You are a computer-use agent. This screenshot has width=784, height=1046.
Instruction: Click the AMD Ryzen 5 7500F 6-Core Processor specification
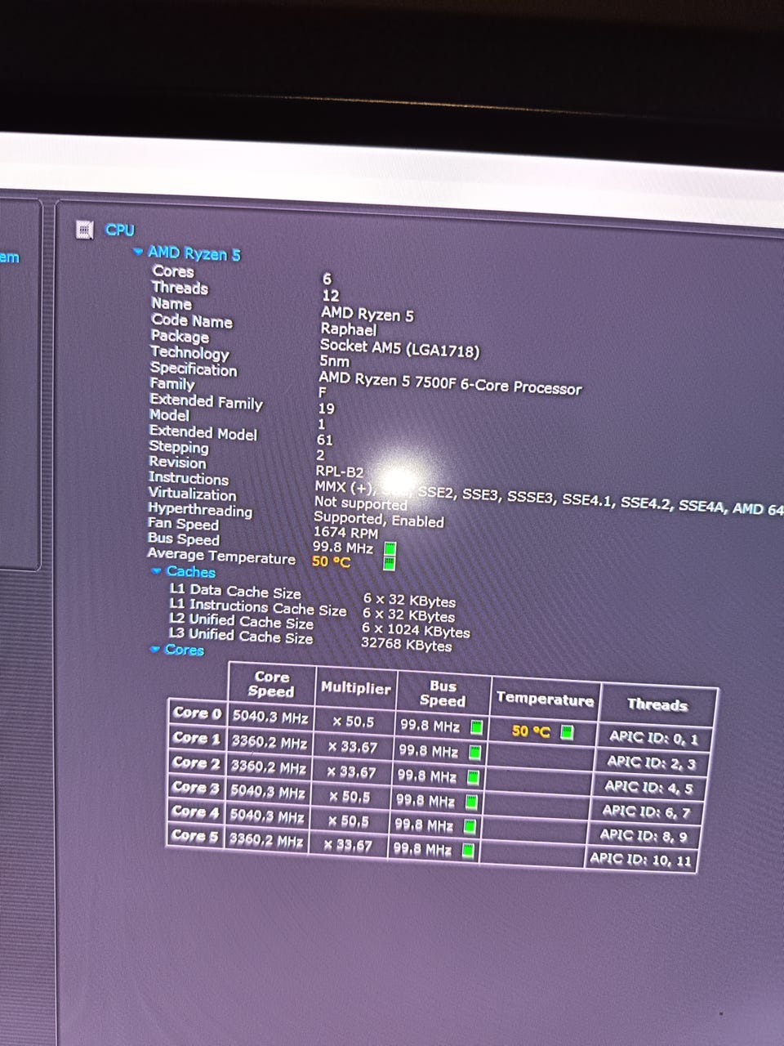(x=450, y=382)
